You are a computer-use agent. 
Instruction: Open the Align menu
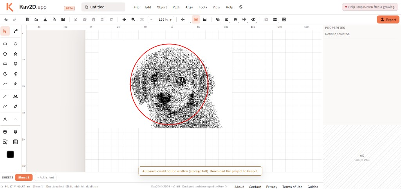click(x=189, y=7)
